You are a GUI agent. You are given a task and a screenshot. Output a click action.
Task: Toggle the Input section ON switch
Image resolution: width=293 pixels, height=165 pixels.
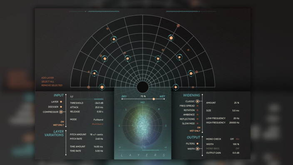[62, 122]
